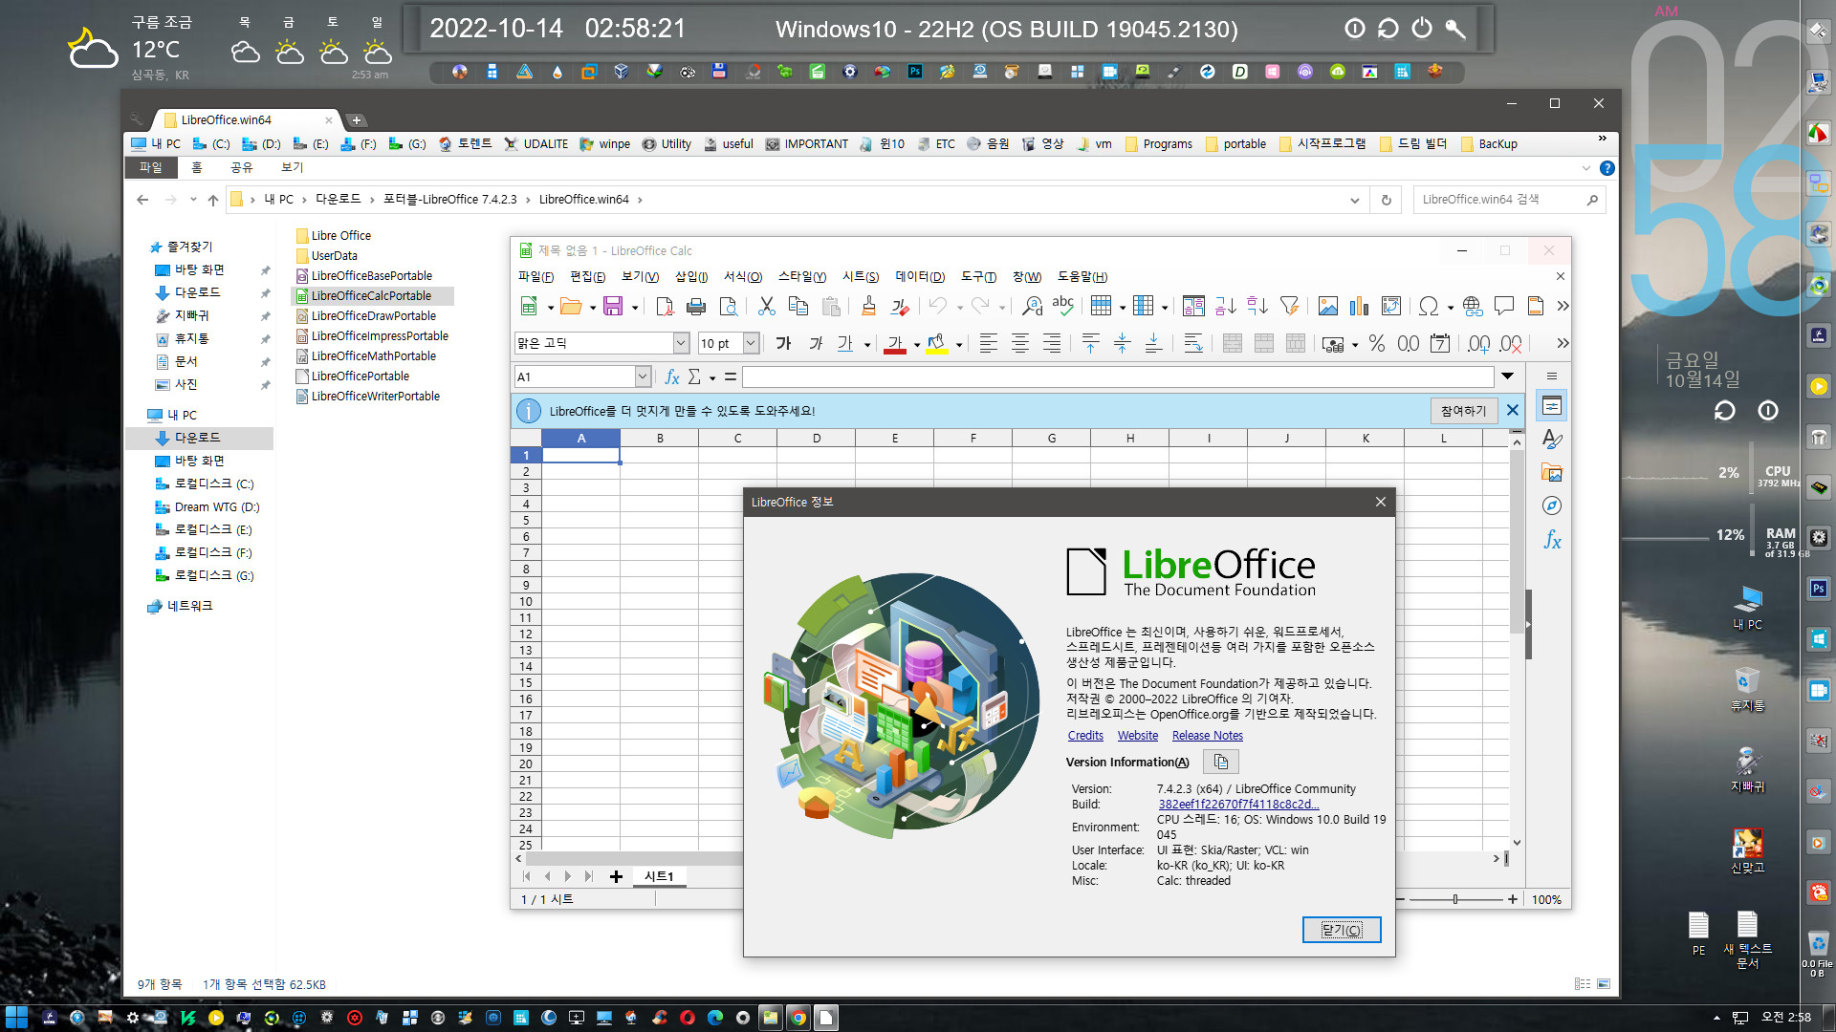Click the 참여하기 button in infobar
The height and width of the screenshot is (1032, 1836).
pyautogui.click(x=1463, y=411)
